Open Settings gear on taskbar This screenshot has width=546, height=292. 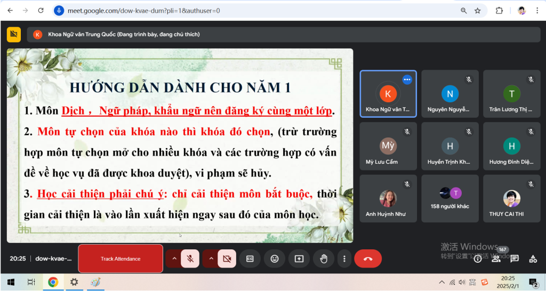pyautogui.click(x=74, y=282)
